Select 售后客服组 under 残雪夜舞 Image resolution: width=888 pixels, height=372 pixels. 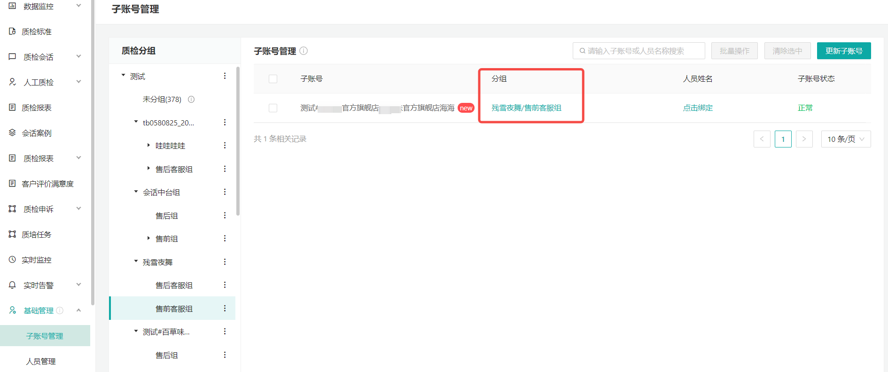coord(174,285)
